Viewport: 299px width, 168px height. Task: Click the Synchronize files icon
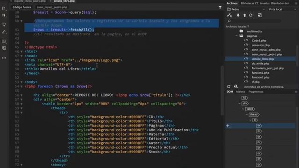coord(251,15)
